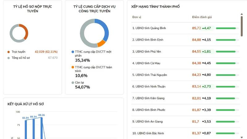247x139 pixels.
Task: Click the orange dot beside the Trực tuyến legend
Action: [9, 52]
